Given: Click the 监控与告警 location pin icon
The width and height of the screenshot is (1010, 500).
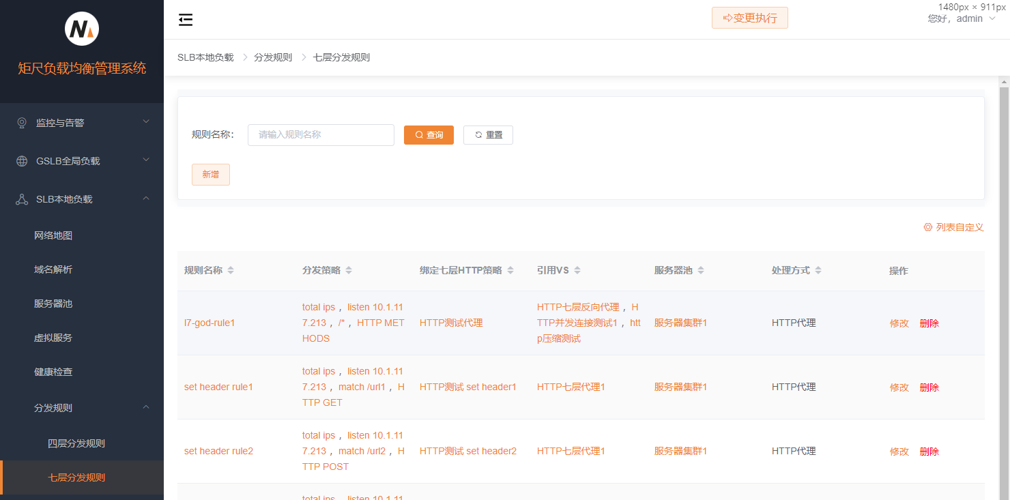Looking at the screenshot, I should coord(22,123).
